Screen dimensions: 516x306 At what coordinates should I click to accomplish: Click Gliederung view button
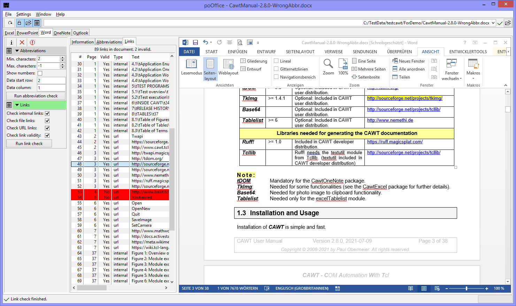click(x=254, y=61)
